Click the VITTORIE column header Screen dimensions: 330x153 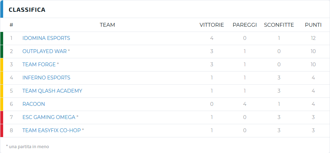(x=212, y=25)
